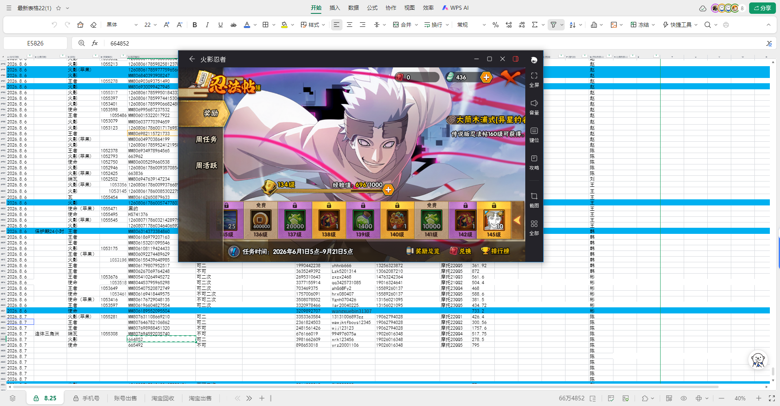
Task: Toggle bold formatting
Action: [195, 25]
